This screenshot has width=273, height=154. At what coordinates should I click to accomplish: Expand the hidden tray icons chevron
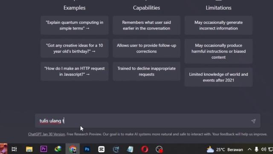point(250,149)
